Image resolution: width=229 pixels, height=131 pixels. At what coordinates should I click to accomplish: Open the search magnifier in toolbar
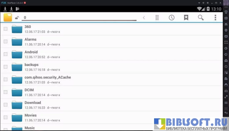tap(201, 17)
